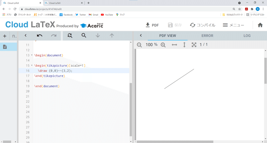Open browser zoom magnifier in address bar
Viewport: 267px width, 143px height.
[x=234, y=9]
